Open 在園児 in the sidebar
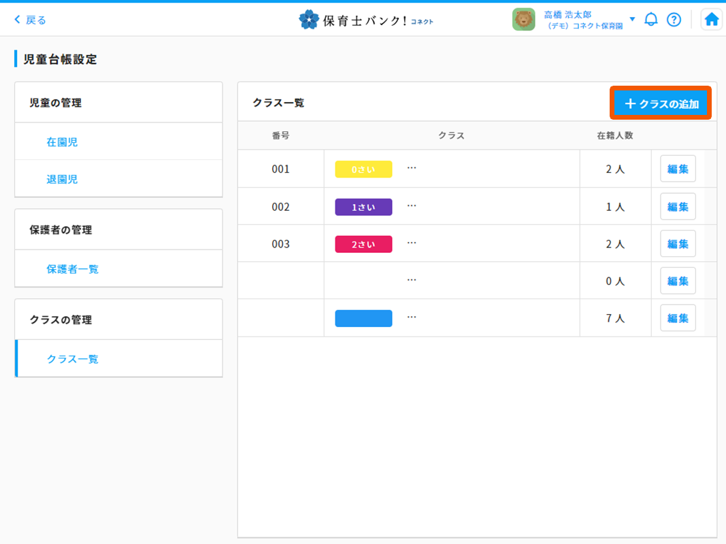Viewport: 726px width, 544px height. tap(62, 142)
